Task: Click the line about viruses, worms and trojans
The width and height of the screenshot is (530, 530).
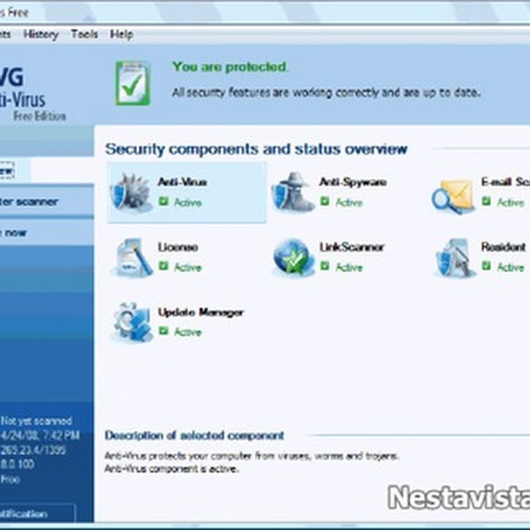Action: point(252,456)
